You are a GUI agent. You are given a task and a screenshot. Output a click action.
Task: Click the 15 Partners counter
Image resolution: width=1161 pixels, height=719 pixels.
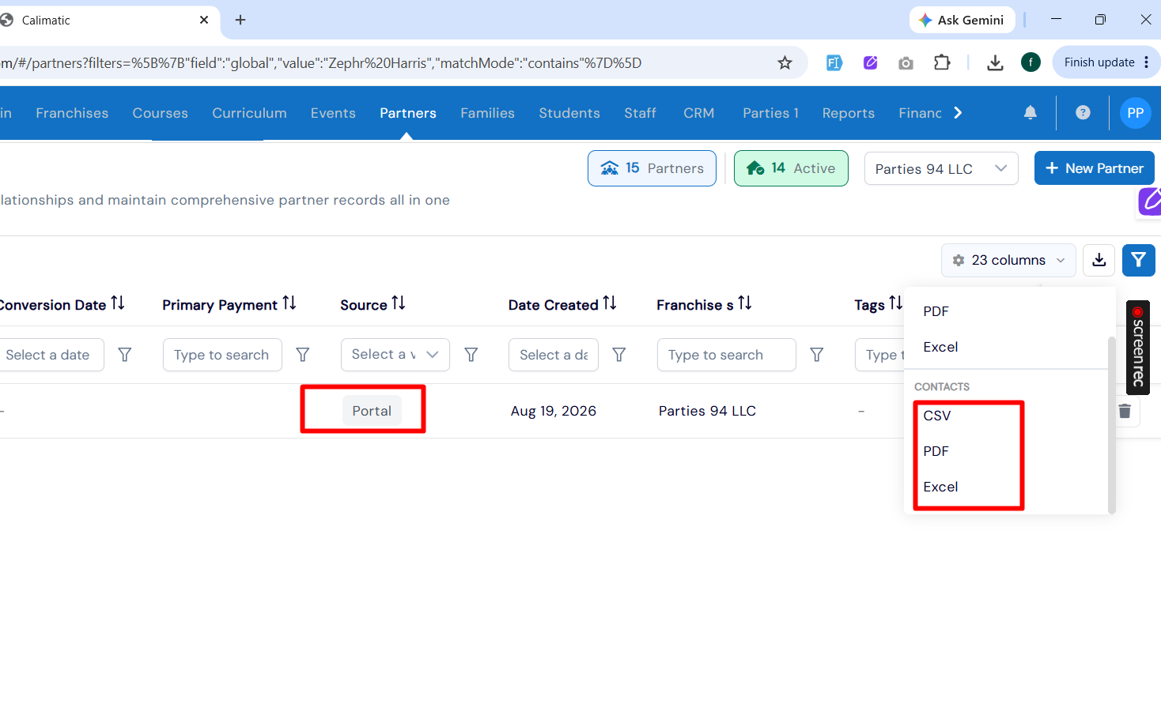(x=652, y=168)
